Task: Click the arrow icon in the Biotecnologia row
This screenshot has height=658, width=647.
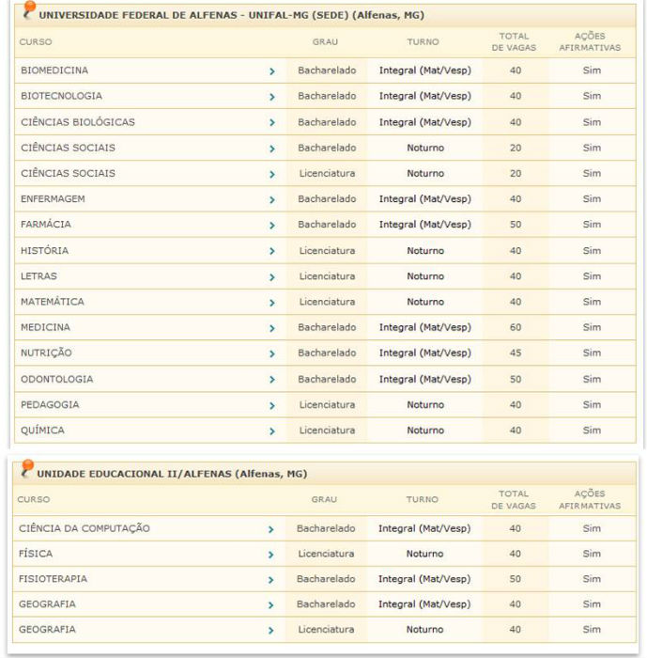Action: tap(271, 97)
